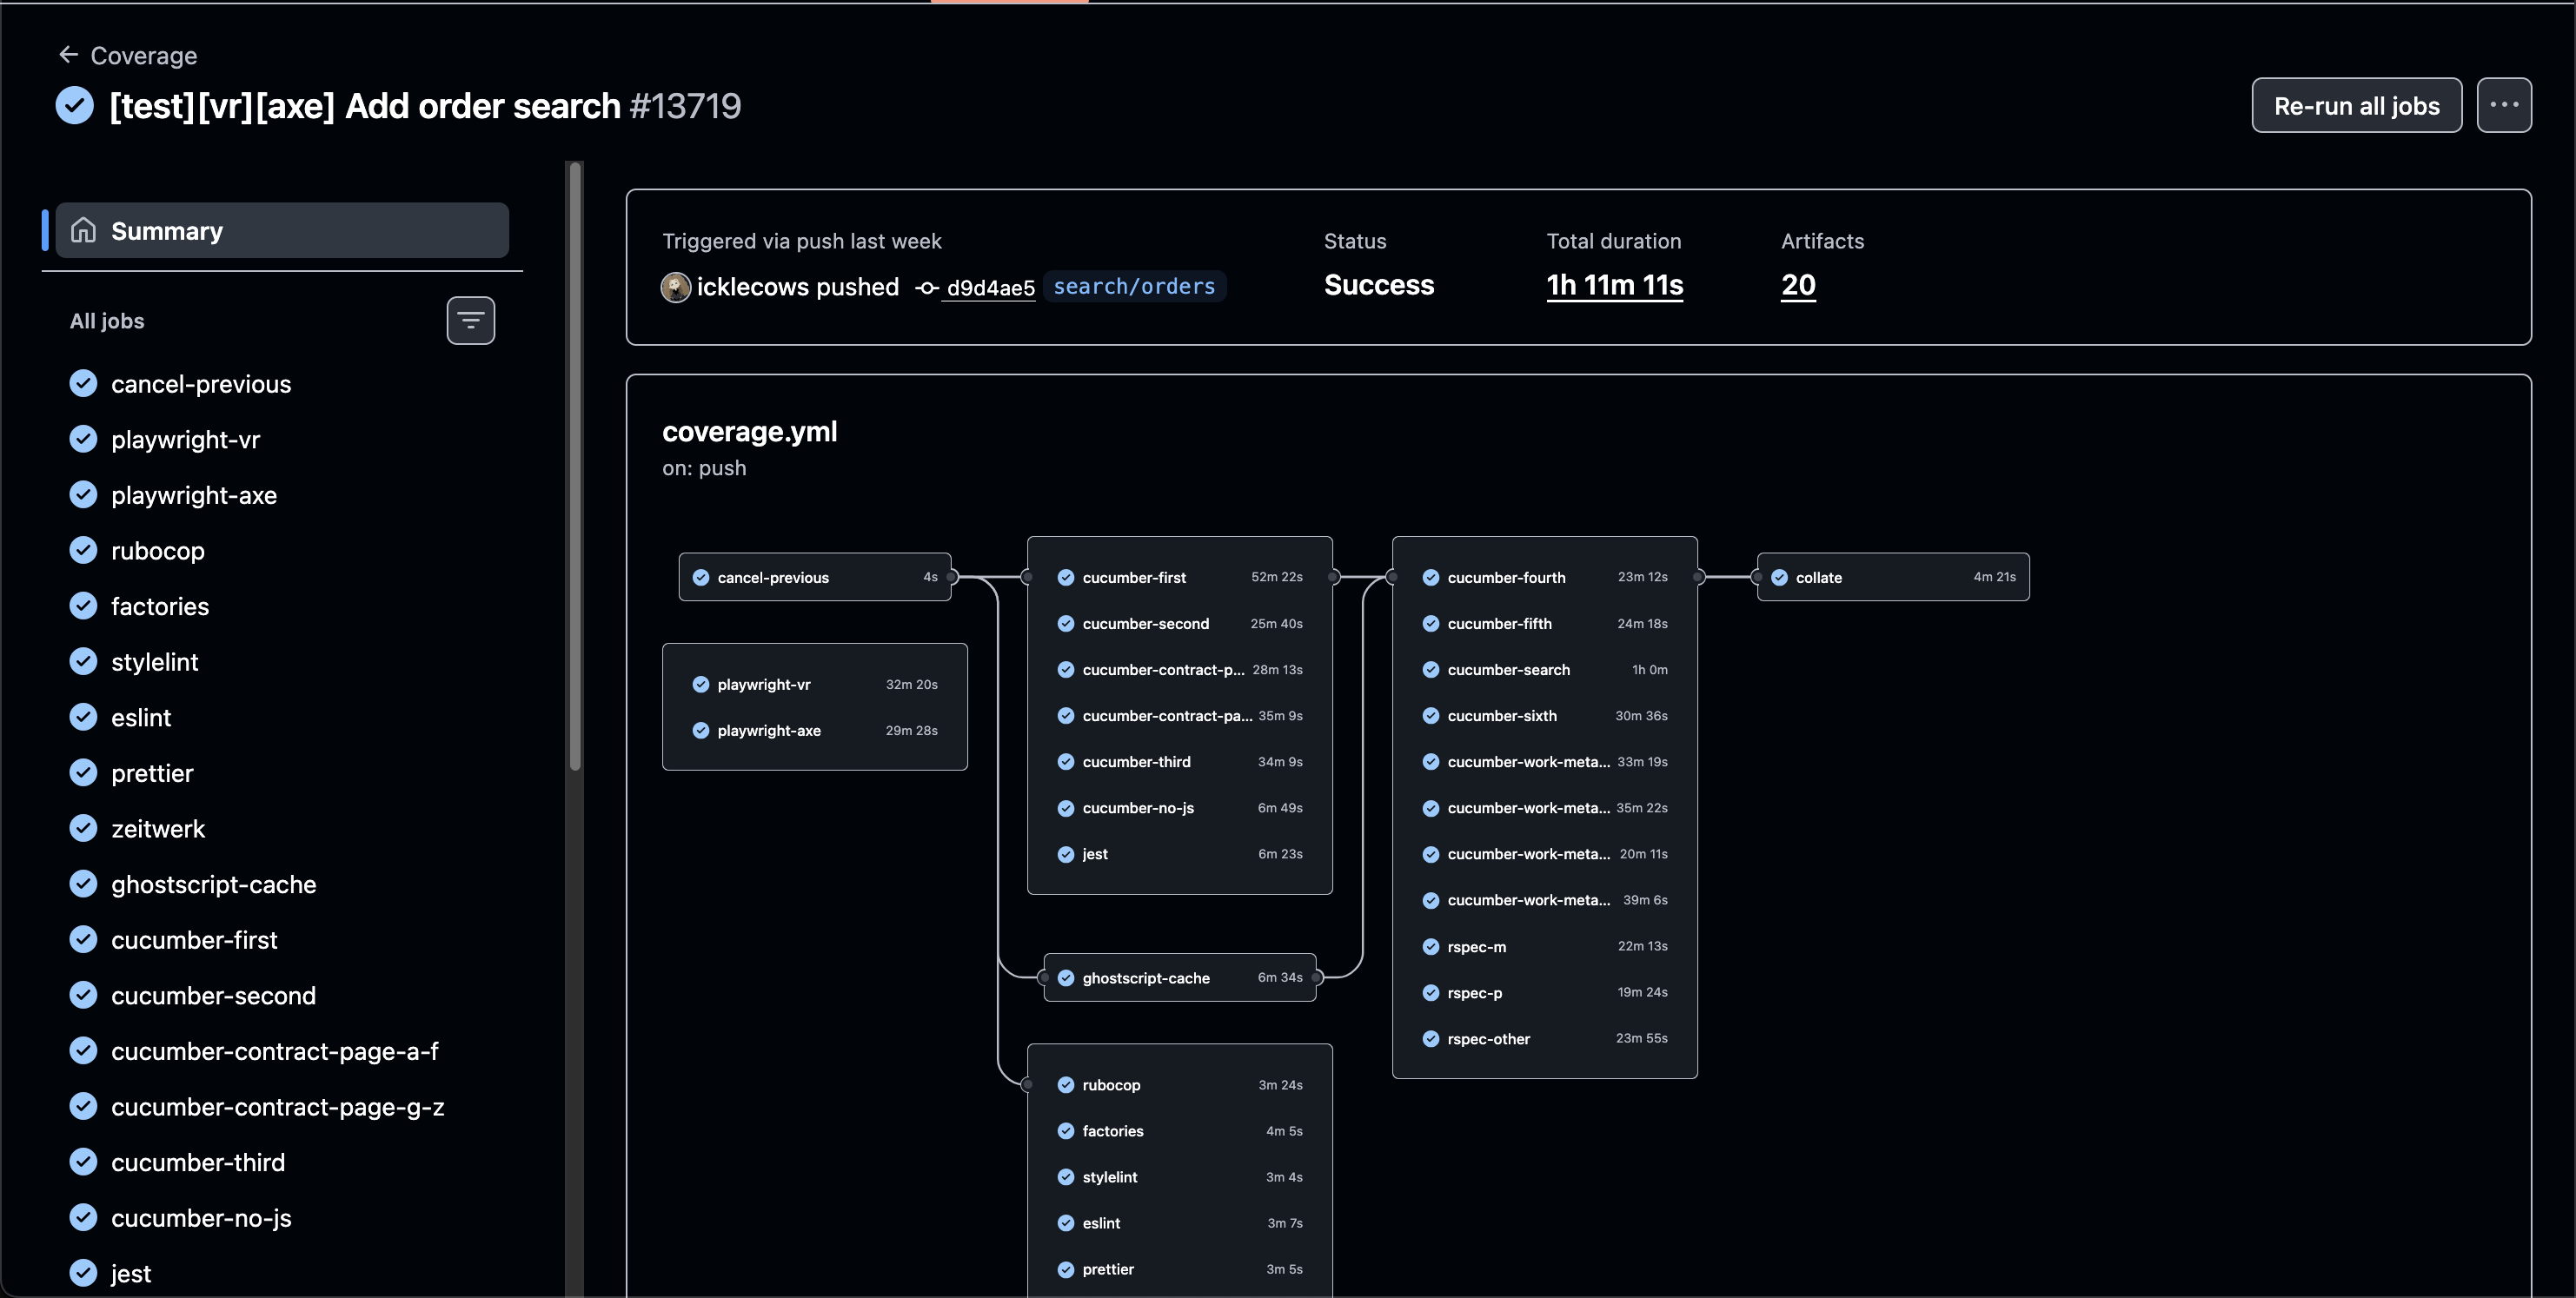Open the commit link d9d4ae5
The width and height of the screenshot is (2576, 1298).
[988, 287]
